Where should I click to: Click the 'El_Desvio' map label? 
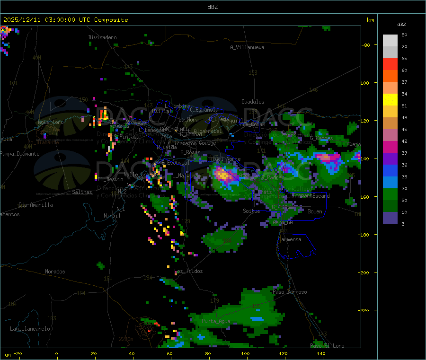pyautogui.click(x=110, y=179)
